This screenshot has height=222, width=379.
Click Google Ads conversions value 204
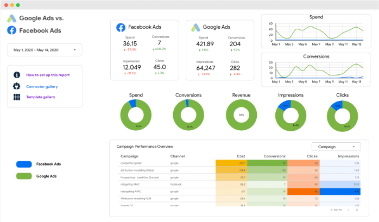click(235, 44)
